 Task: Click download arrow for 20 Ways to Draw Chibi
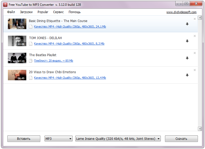pos(187,75)
